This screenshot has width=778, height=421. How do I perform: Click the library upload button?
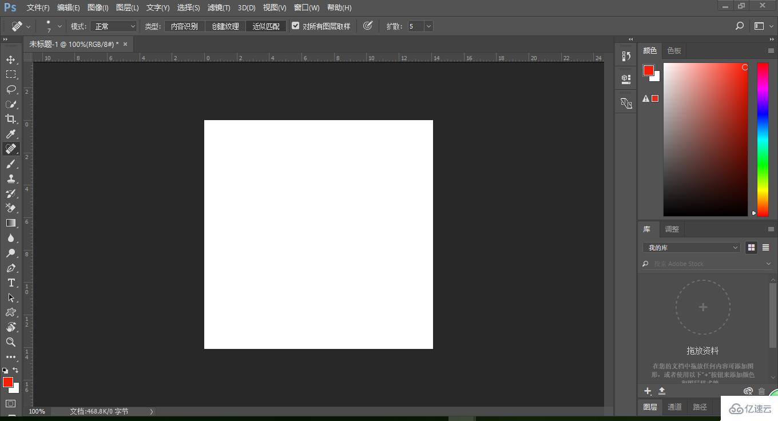click(x=662, y=391)
